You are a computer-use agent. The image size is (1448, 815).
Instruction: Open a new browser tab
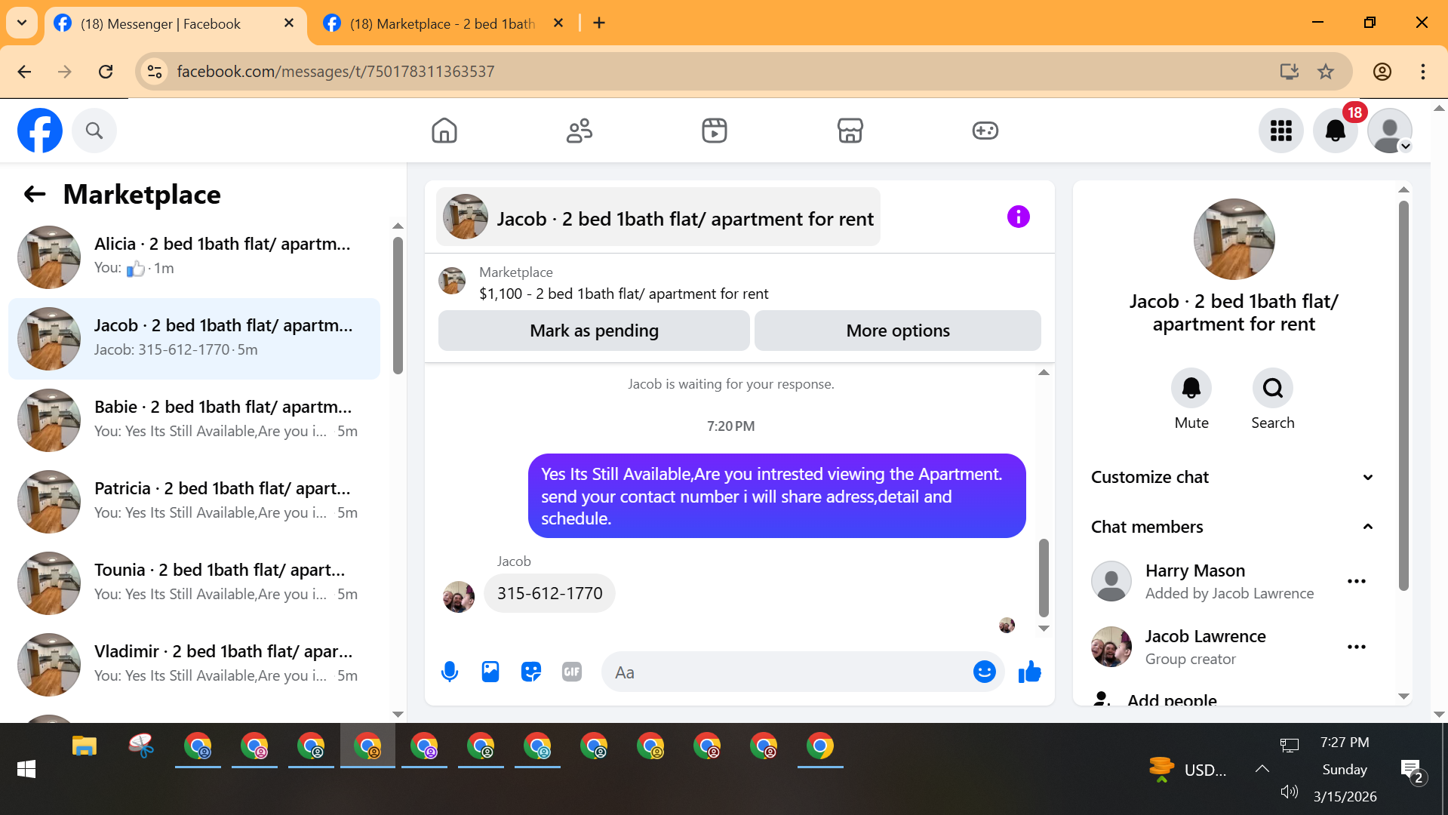coord(599,23)
